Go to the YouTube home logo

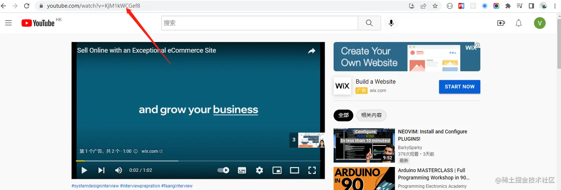[x=38, y=23]
